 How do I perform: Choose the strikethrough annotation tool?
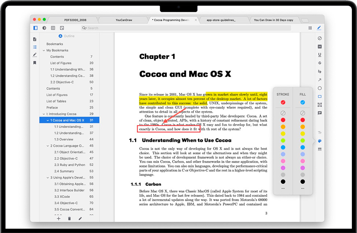pyautogui.click(x=320, y=63)
